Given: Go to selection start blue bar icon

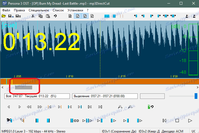Looking at the screenshot, I should click(70, 107).
